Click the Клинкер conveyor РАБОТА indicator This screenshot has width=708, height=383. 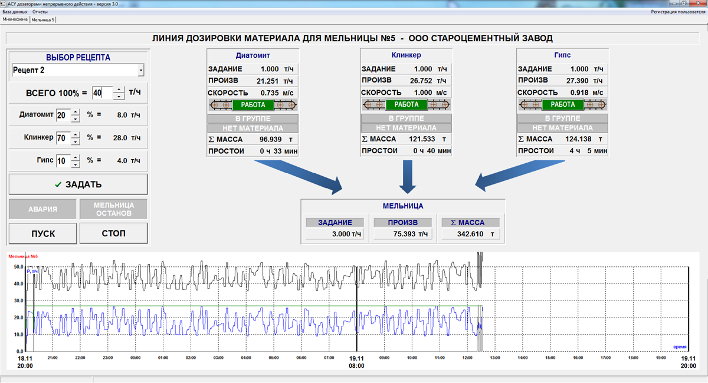pyautogui.click(x=406, y=105)
